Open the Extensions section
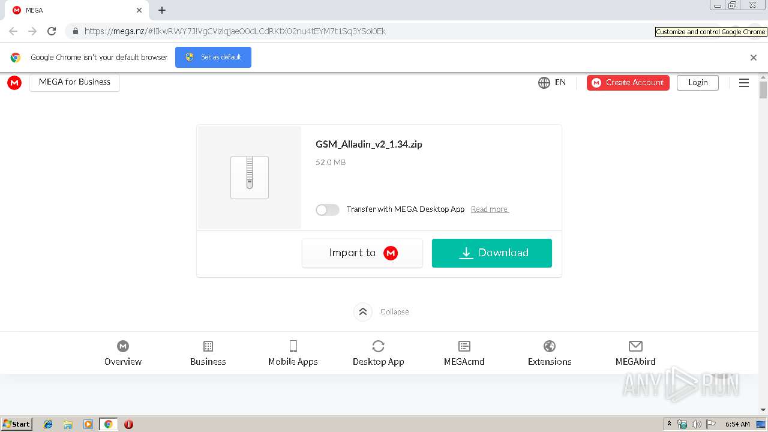The width and height of the screenshot is (768, 432). (x=550, y=353)
